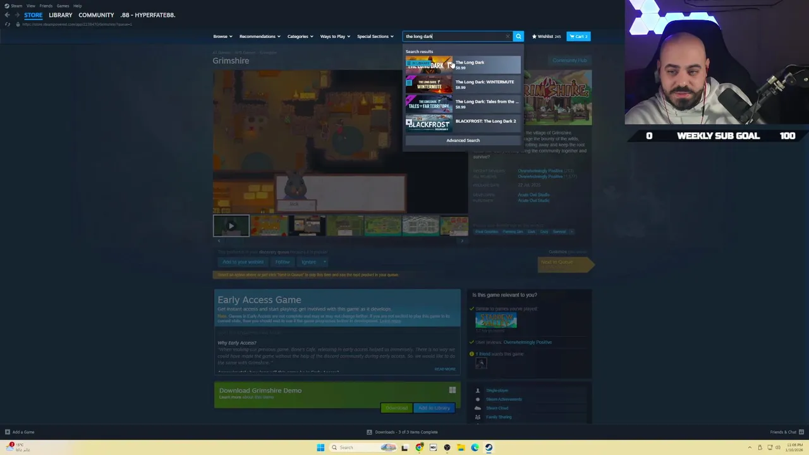Open 'Tales from the Far Territory' search result
This screenshot has height=455, width=809.
463,104
